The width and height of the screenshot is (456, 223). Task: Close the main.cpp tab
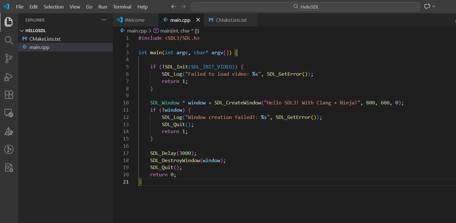[x=198, y=20]
